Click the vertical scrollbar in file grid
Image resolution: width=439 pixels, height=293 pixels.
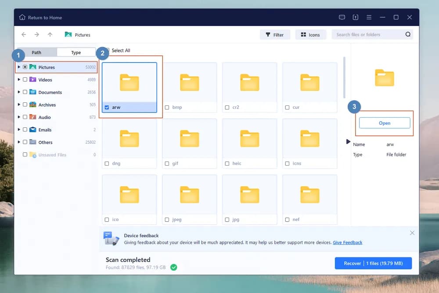[344, 78]
